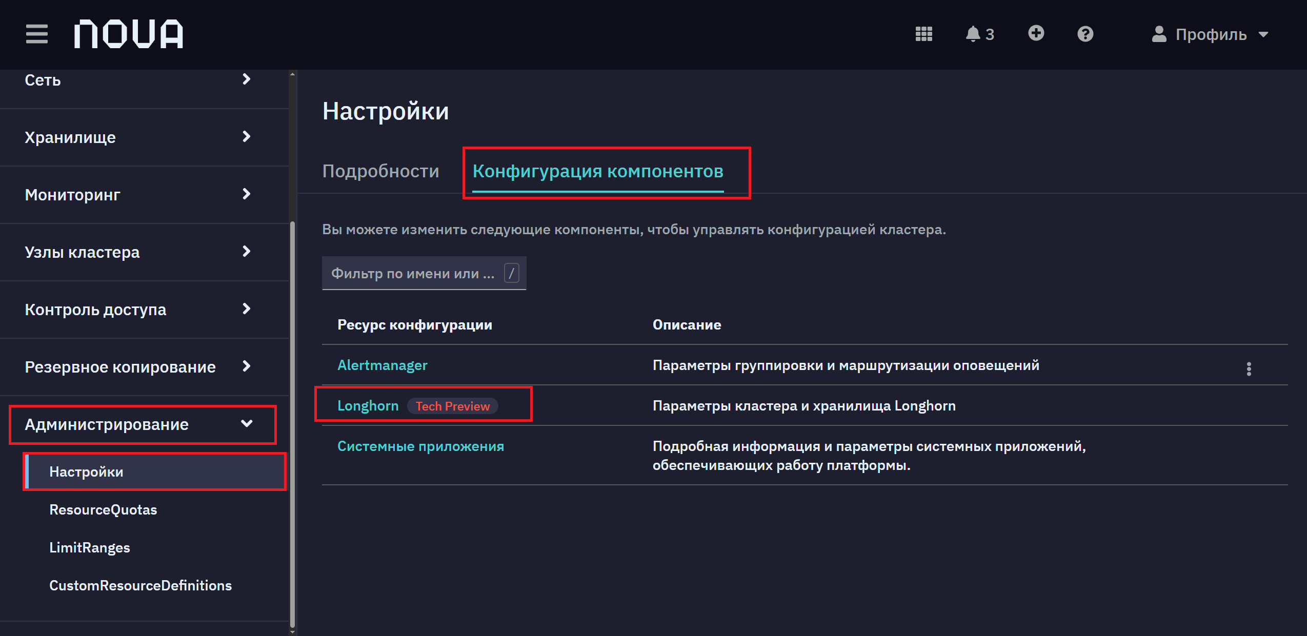Open the help question mark icon
This screenshot has height=636, width=1307.
[x=1085, y=34]
